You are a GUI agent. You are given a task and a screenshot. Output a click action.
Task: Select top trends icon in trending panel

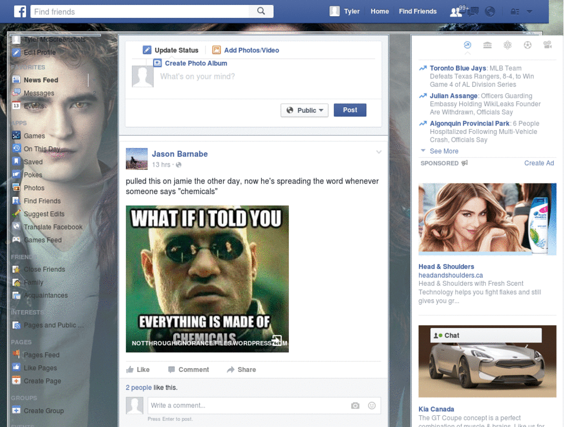(x=468, y=45)
